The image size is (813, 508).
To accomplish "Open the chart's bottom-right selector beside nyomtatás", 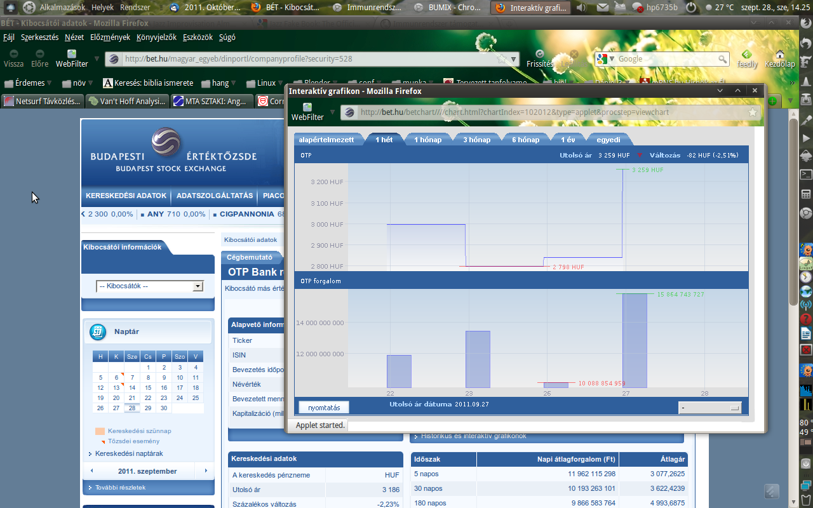I will tap(709, 408).
